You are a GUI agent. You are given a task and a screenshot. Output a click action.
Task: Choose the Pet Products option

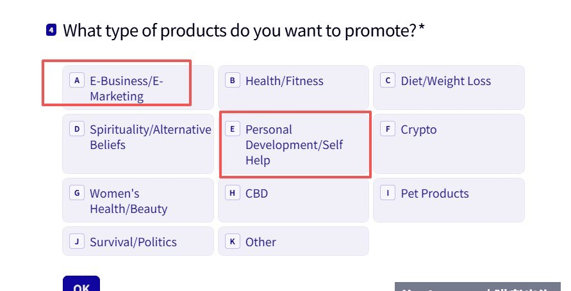click(449, 200)
